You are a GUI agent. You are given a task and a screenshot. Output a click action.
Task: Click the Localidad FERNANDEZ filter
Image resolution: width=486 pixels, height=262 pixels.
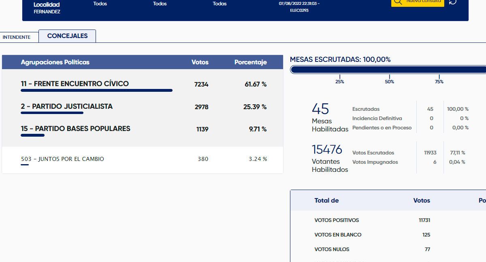coord(47,8)
